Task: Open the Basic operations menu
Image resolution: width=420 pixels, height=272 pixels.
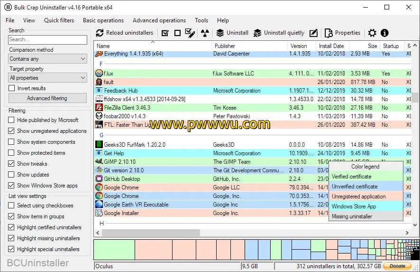Action: click(x=103, y=20)
